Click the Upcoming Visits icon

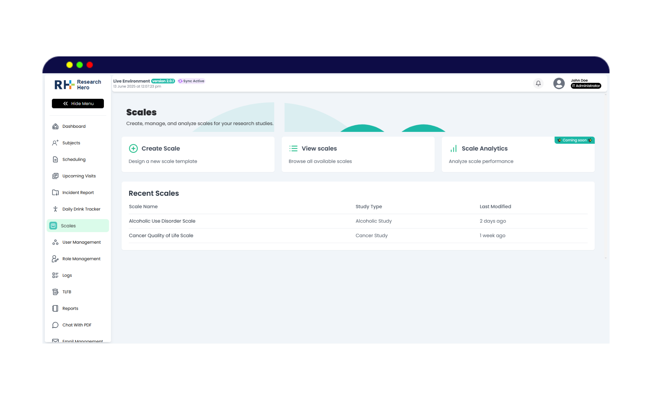tap(55, 176)
